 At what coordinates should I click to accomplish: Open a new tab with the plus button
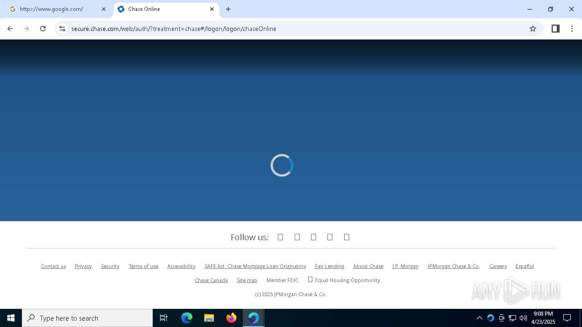click(228, 9)
